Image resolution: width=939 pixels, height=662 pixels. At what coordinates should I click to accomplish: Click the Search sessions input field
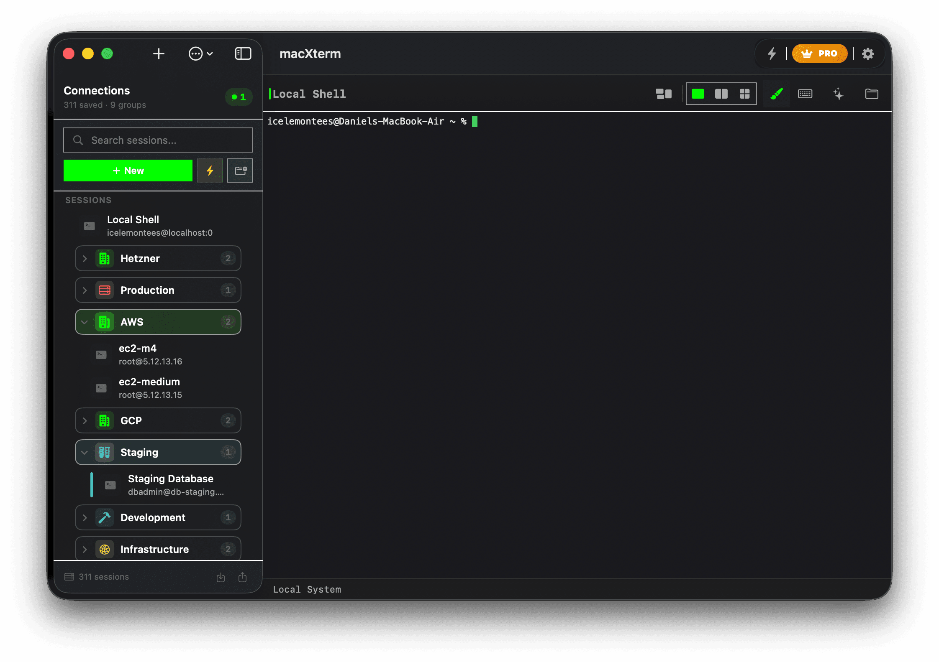coord(158,140)
